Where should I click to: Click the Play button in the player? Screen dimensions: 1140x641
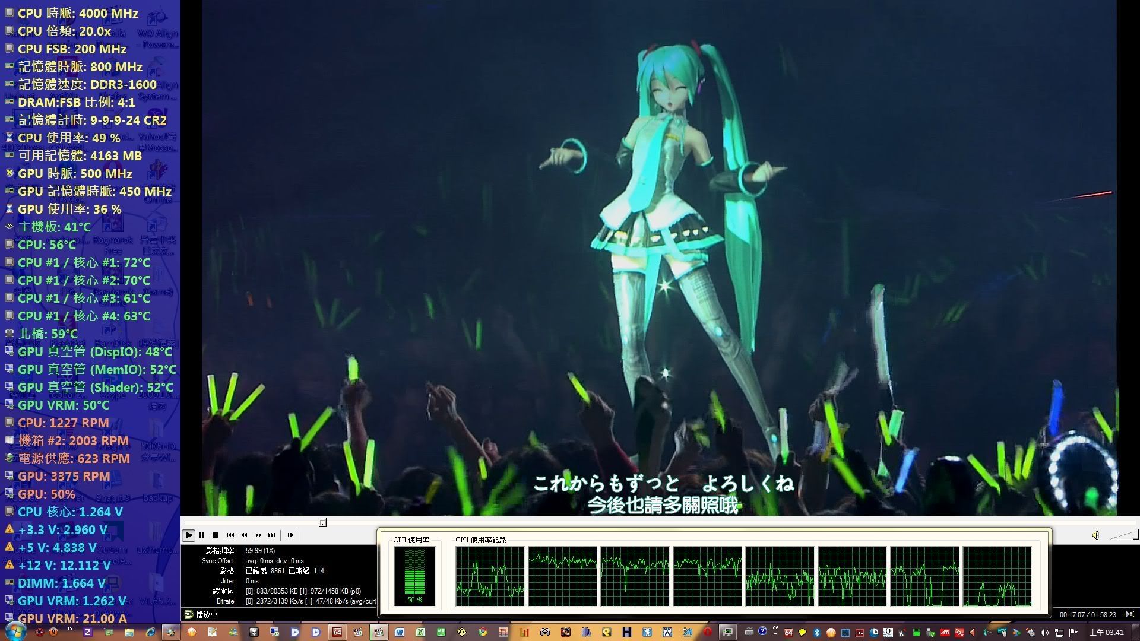[188, 535]
